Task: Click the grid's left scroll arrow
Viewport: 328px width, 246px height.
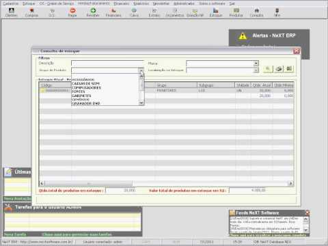Action: tap(42, 183)
